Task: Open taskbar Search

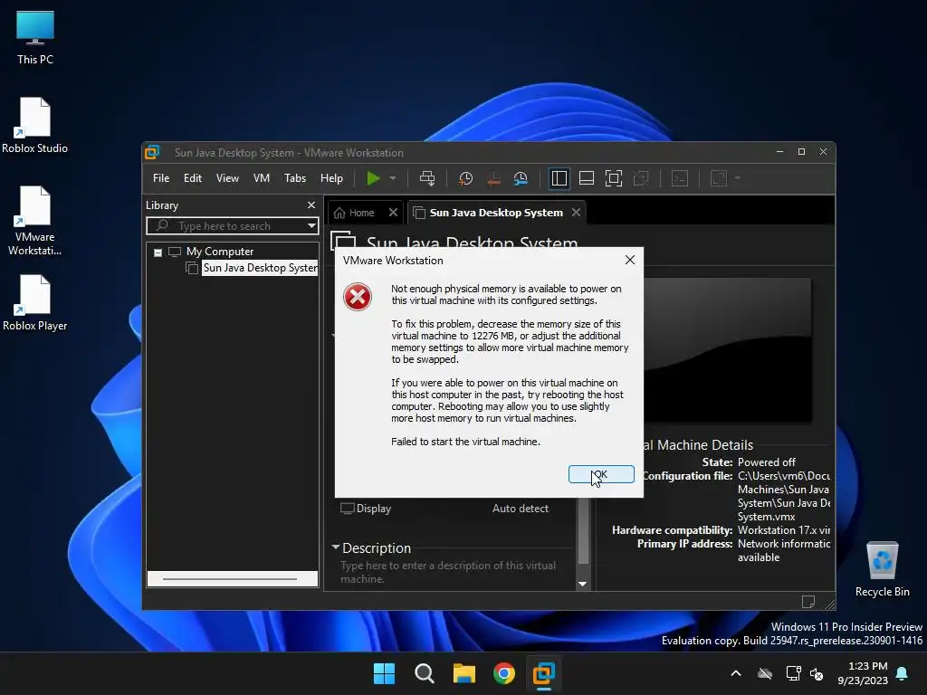Action: coord(424,673)
